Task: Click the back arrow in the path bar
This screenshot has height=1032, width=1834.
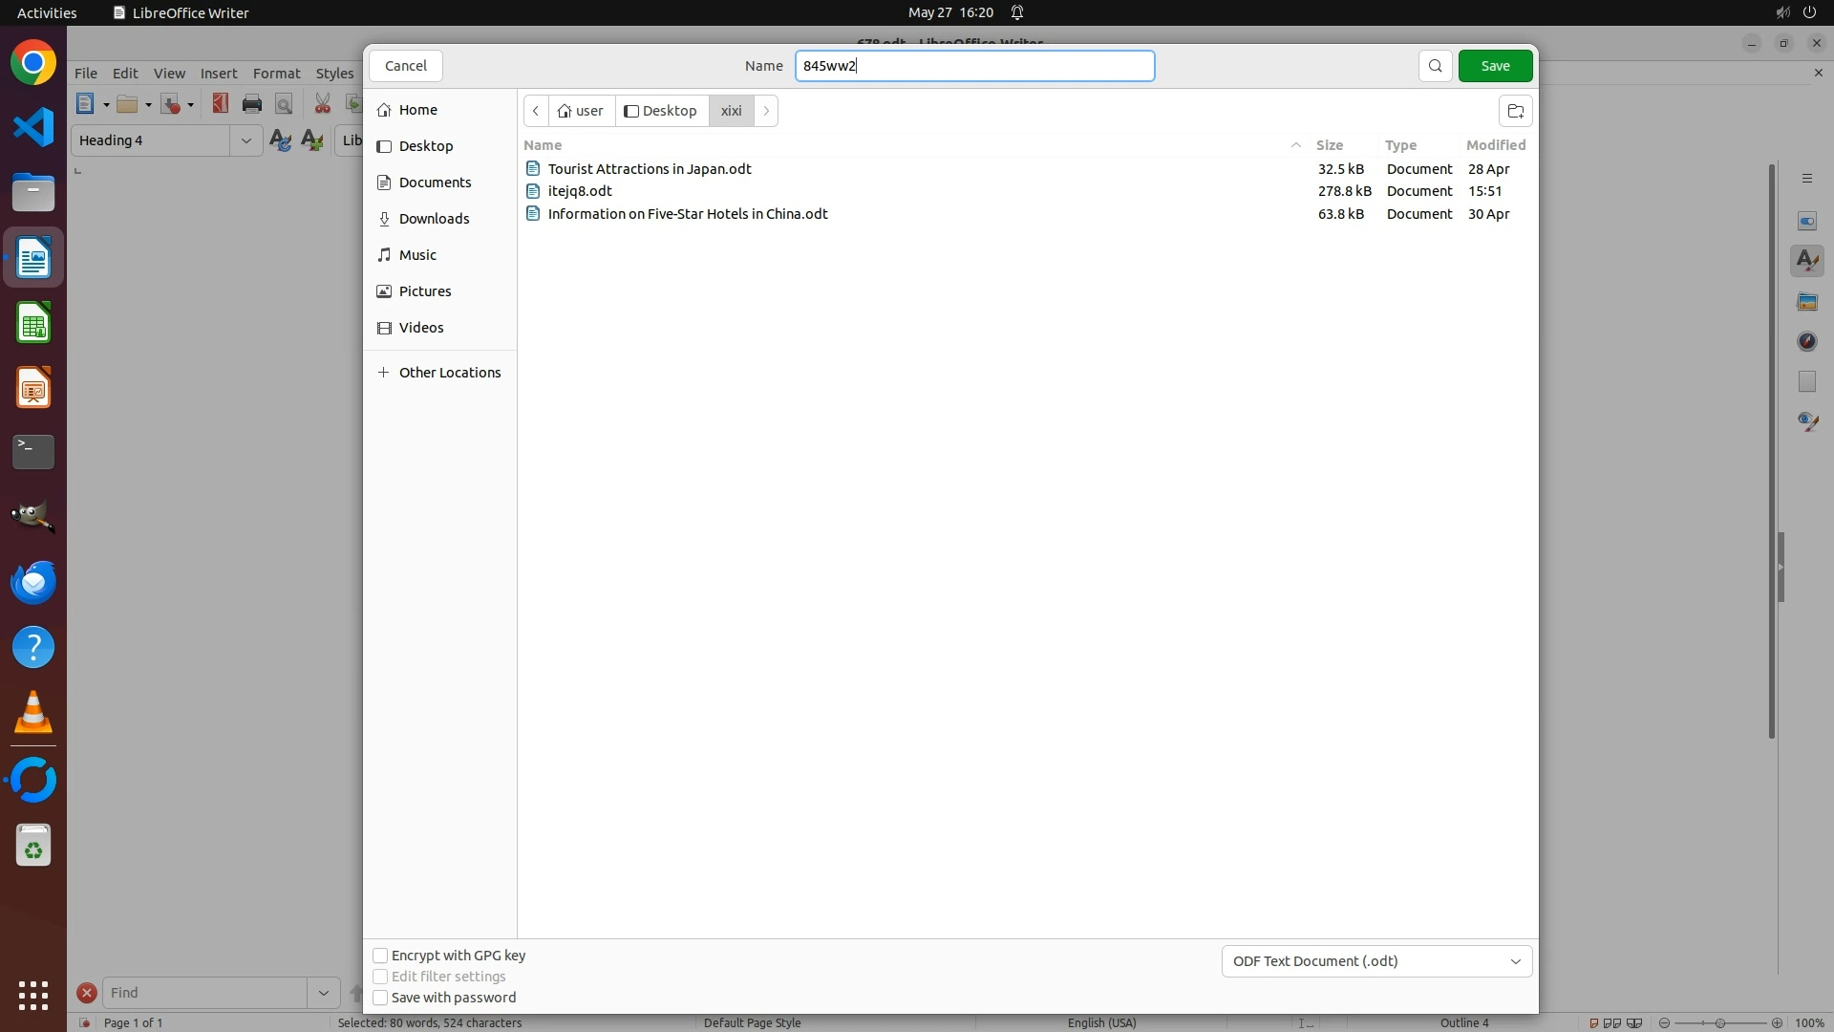Action: 536,111
